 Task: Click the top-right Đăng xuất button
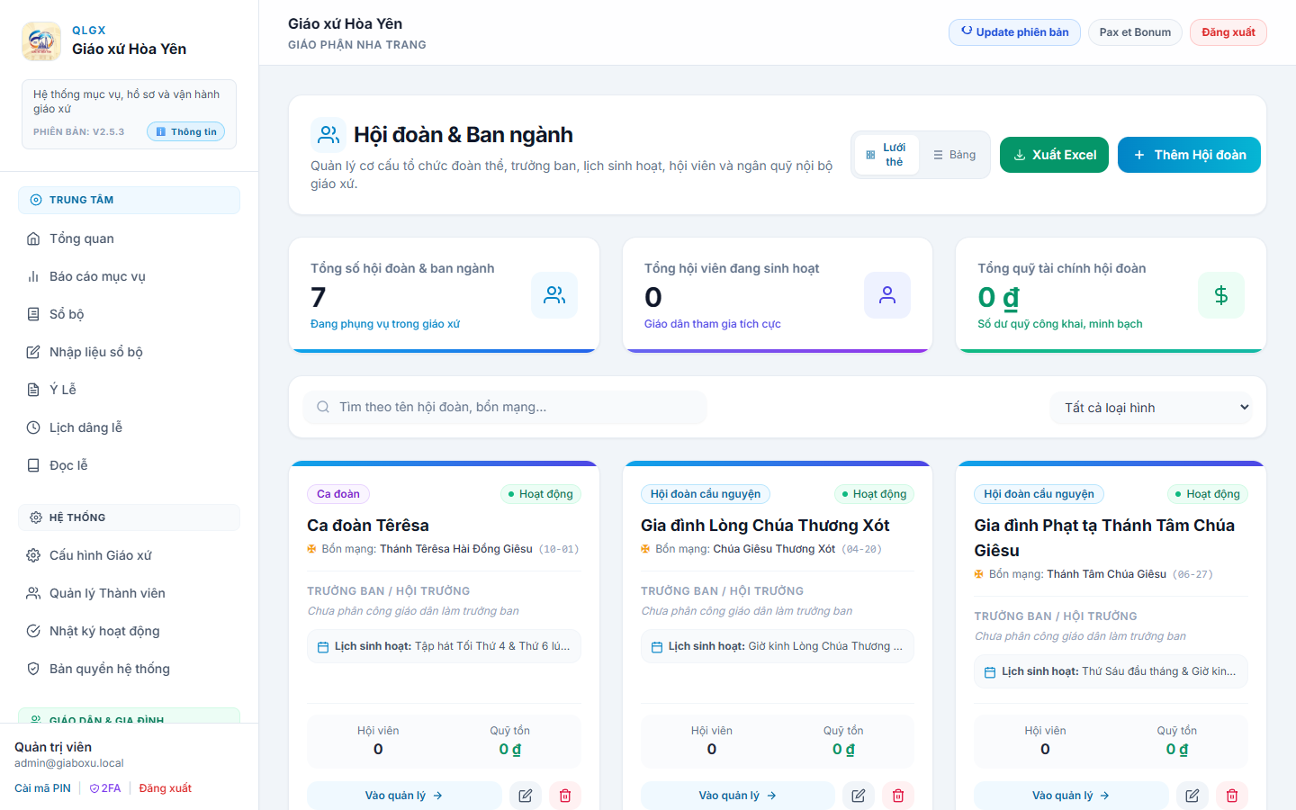pos(1228,32)
